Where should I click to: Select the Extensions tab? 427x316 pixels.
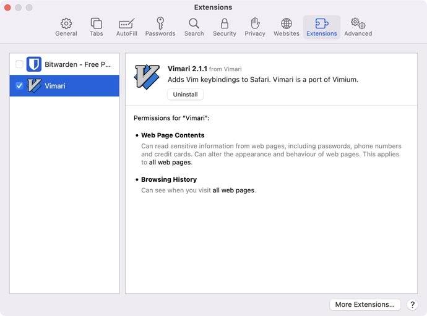[x=322, y=27]
